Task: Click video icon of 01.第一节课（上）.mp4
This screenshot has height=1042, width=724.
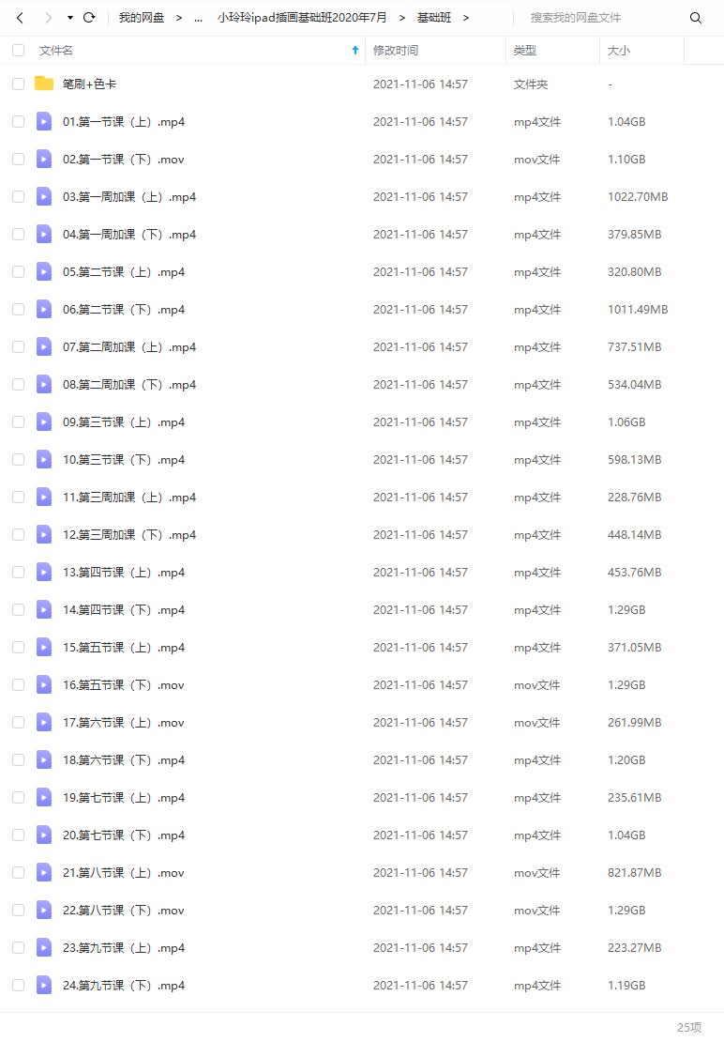Action: (44, 122)
